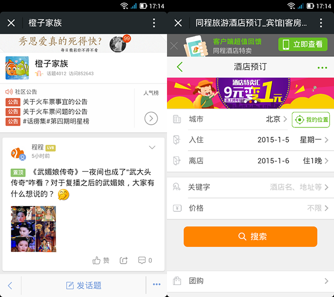This screenshot has height=297, width=334.
Task: Open 关于火车票问题的公告
Action: [55, 111]
